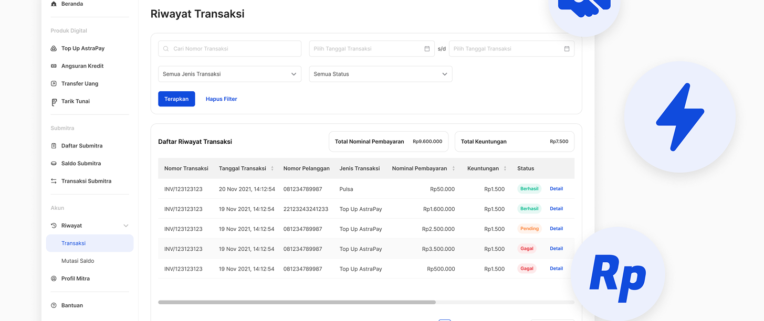Sort by Tanggal Transaksi column arrows
This screenshot has width=764, height=321.
point(272,168)
